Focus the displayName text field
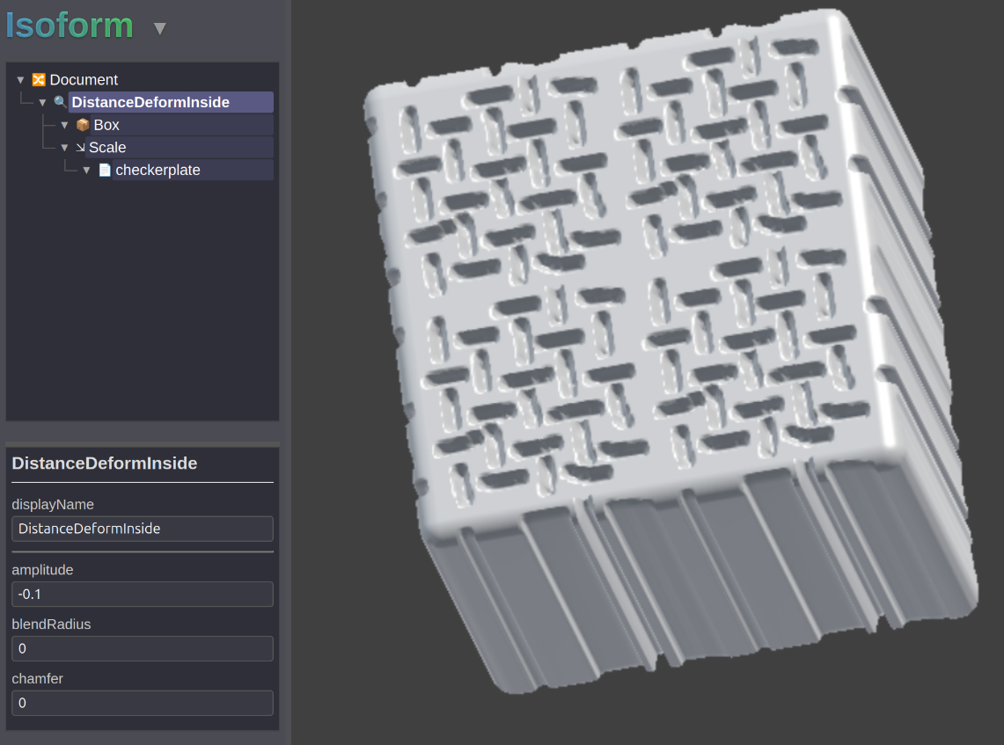Viewport: 1004px width, 745px height. (x=143, y=529)
